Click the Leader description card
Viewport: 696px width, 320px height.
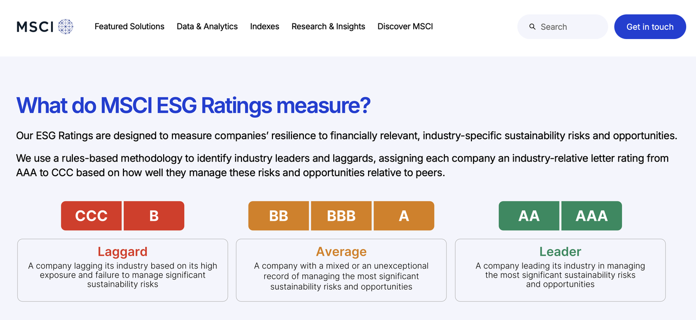(x=560, y=270)
